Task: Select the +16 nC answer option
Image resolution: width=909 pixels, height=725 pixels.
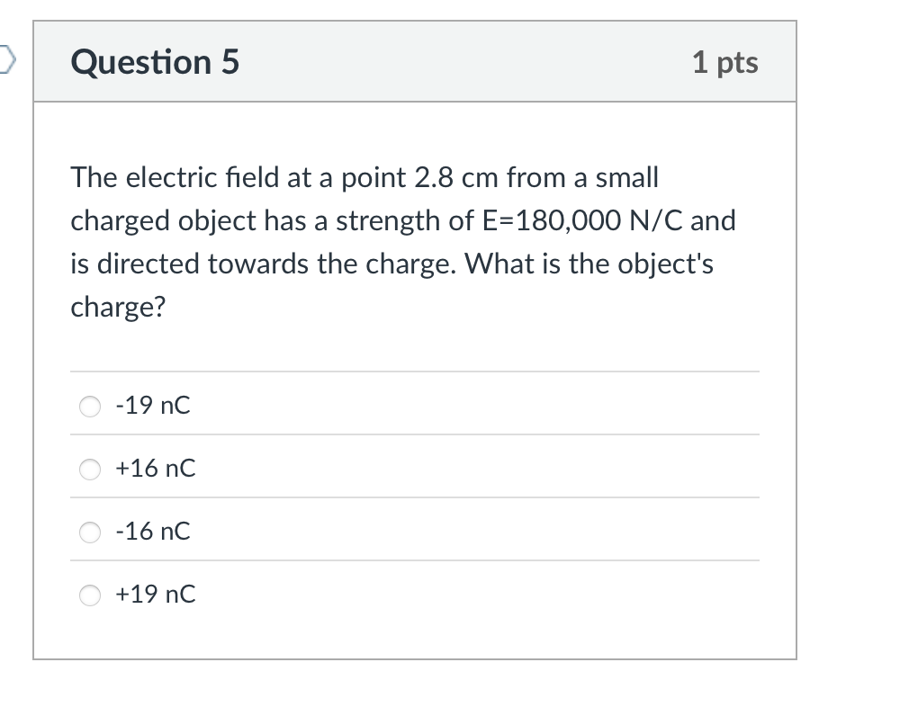Action: [90, 470]
